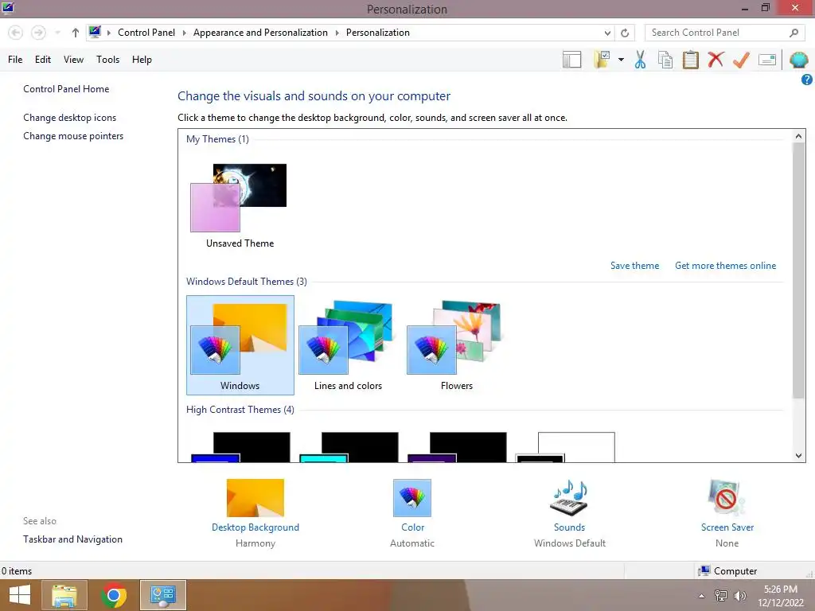Select the Flowers theme
The height and width of the screenshot is (611, 815).
[x=456, y=345]
